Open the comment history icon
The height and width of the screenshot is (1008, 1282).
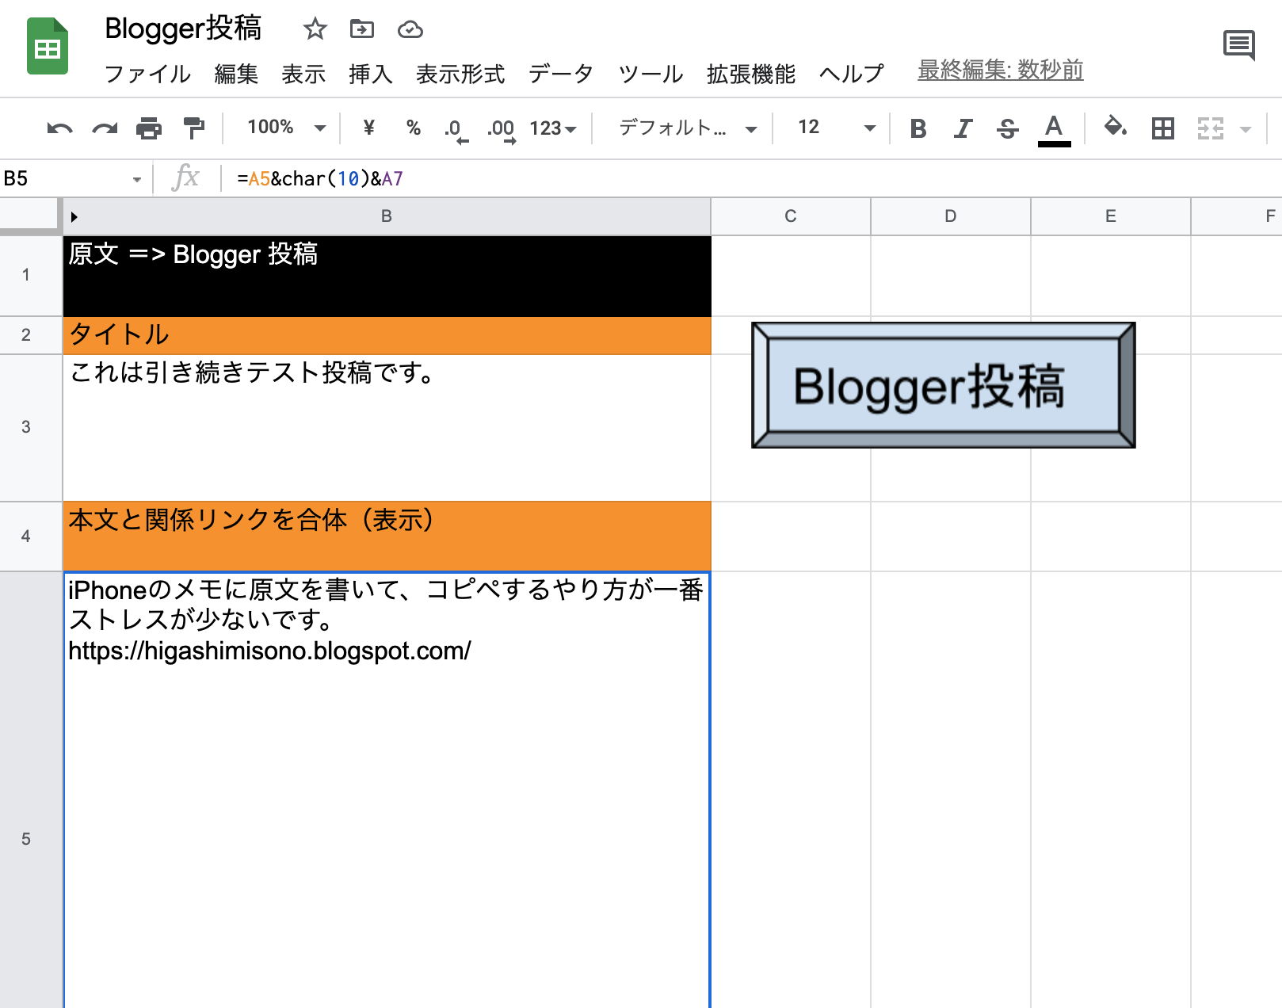(1238, 44)
